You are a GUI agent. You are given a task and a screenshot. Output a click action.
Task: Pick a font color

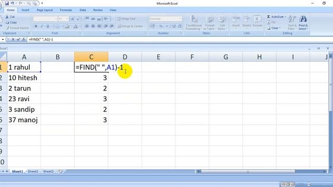tap(76, 26)
